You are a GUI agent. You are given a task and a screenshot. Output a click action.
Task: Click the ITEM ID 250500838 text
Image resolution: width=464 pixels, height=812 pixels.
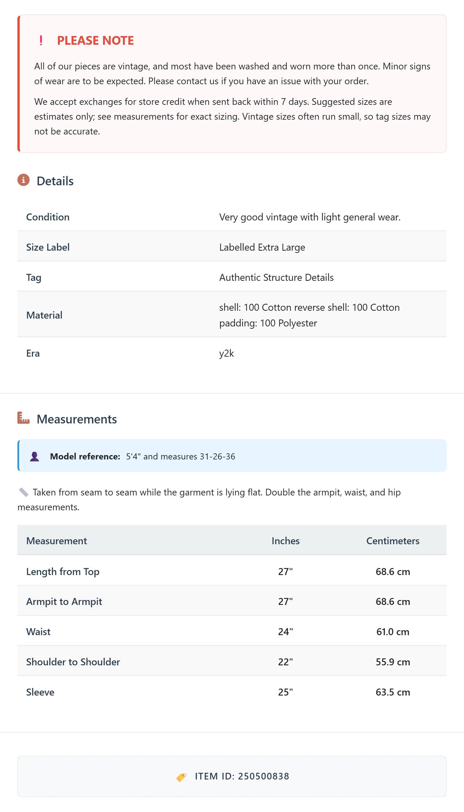coord(242,776)
